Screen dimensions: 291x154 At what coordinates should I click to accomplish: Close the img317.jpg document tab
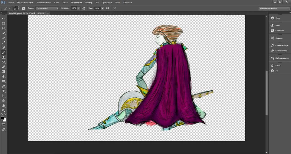tap(48, 13)
